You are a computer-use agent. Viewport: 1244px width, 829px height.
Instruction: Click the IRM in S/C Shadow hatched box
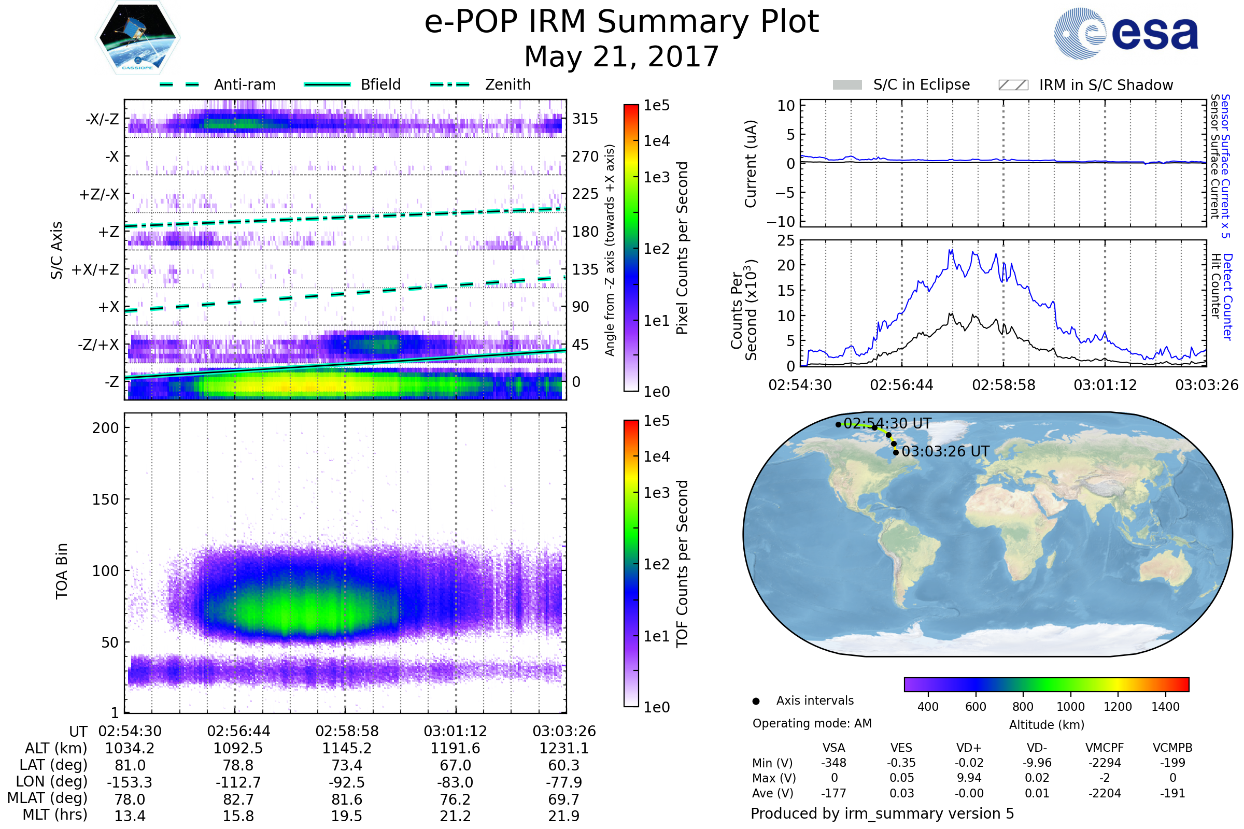point(1013,85)
